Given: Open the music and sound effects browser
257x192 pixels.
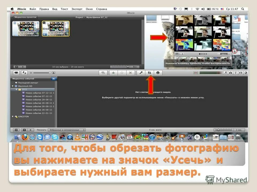Looking at the screenshot, I should point(225,73).
